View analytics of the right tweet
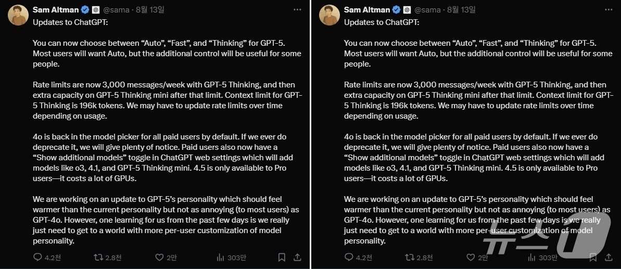621x269 pixels. click(533, 257)
